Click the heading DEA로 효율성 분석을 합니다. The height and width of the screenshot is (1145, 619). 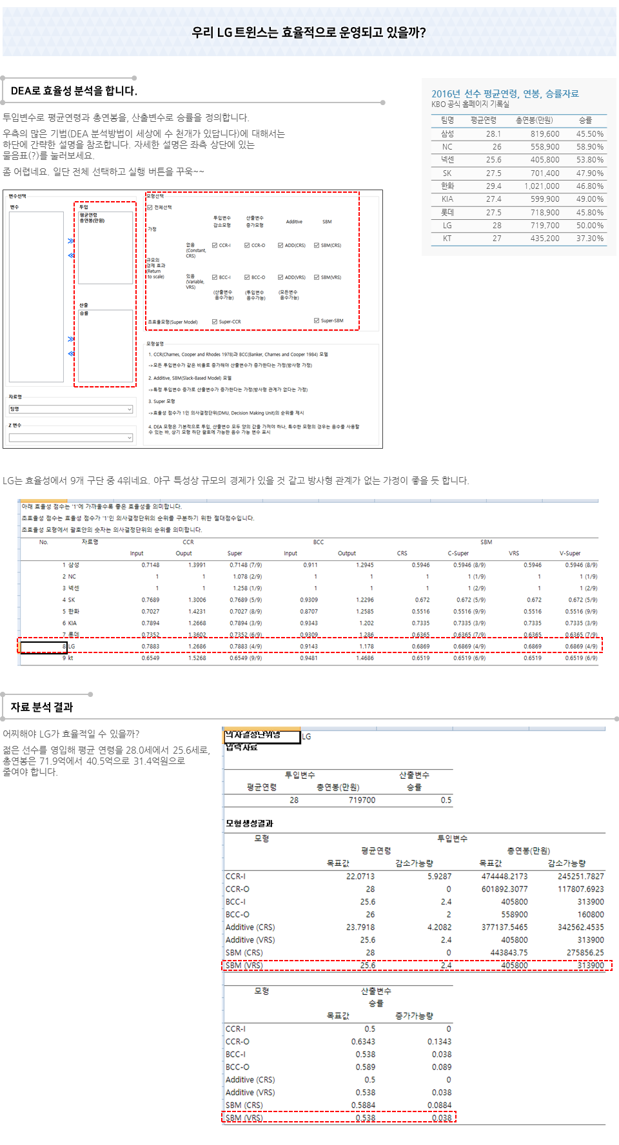click(x=74, y=91)
